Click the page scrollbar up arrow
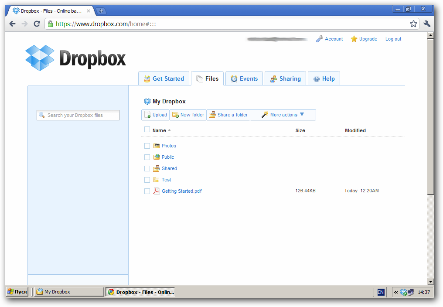The height and width of the screenshot is (307, 443). point(430,35)
